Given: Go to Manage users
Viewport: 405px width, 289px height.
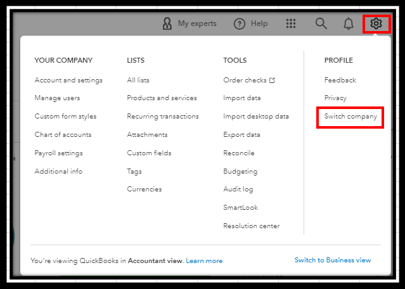Looking at the screenshot, I should point(58,98).
